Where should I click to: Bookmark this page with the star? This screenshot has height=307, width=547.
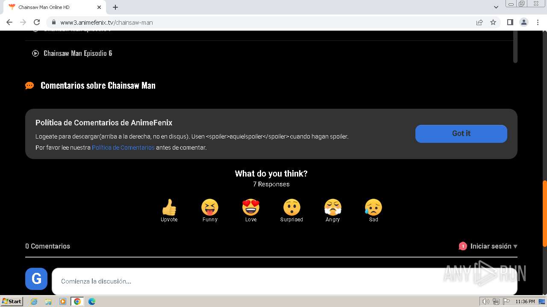click(x=493, y=22)
